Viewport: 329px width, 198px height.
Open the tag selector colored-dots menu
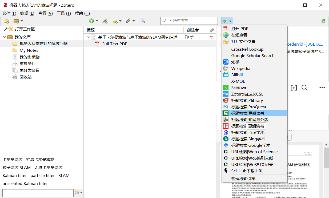pyautogui.click(x=79, y=192)
